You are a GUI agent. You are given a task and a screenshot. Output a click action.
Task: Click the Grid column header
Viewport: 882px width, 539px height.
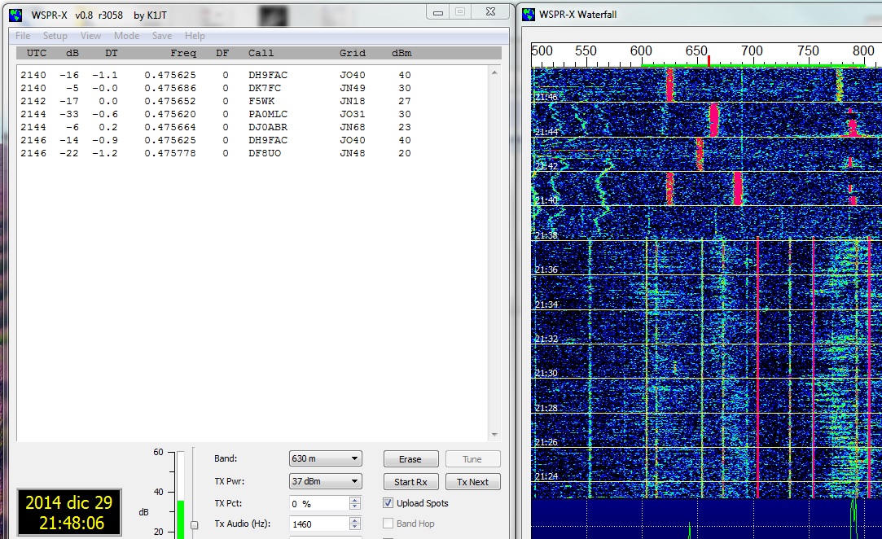pyautogui.click(x=352, y=53)
